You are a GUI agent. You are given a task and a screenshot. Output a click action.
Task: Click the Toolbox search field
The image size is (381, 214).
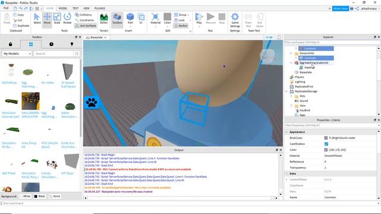tap(54, 53)
